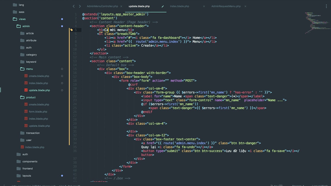Click the minimap code overview
The height and width of the screenshot is (186, 331).
[317, 23]
